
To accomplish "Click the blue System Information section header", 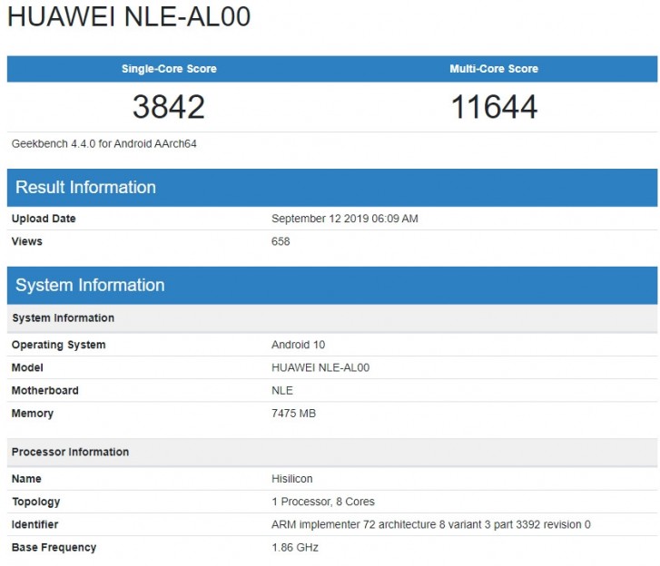I will [x=90, y=286].
